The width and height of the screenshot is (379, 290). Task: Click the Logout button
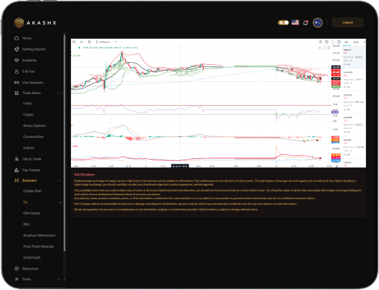pos(348,23)
